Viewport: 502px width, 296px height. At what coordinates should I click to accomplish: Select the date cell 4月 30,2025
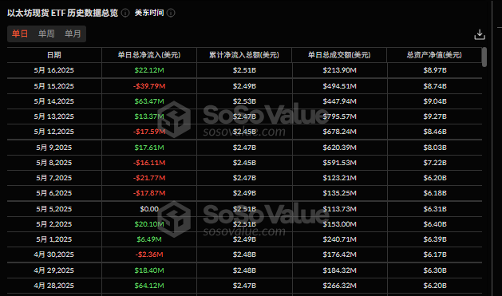tap(53, 255)
